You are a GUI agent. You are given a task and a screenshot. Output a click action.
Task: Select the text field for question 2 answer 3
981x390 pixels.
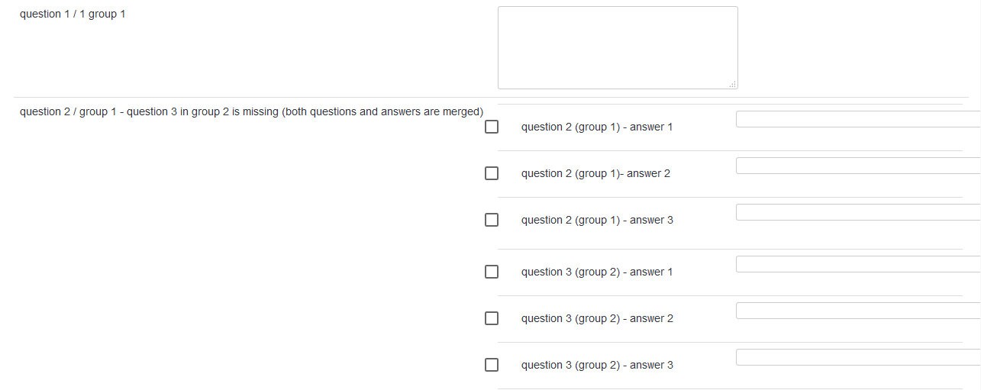[x=857, y=212]
